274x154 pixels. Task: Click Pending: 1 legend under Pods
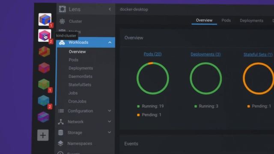coord(149,115)
